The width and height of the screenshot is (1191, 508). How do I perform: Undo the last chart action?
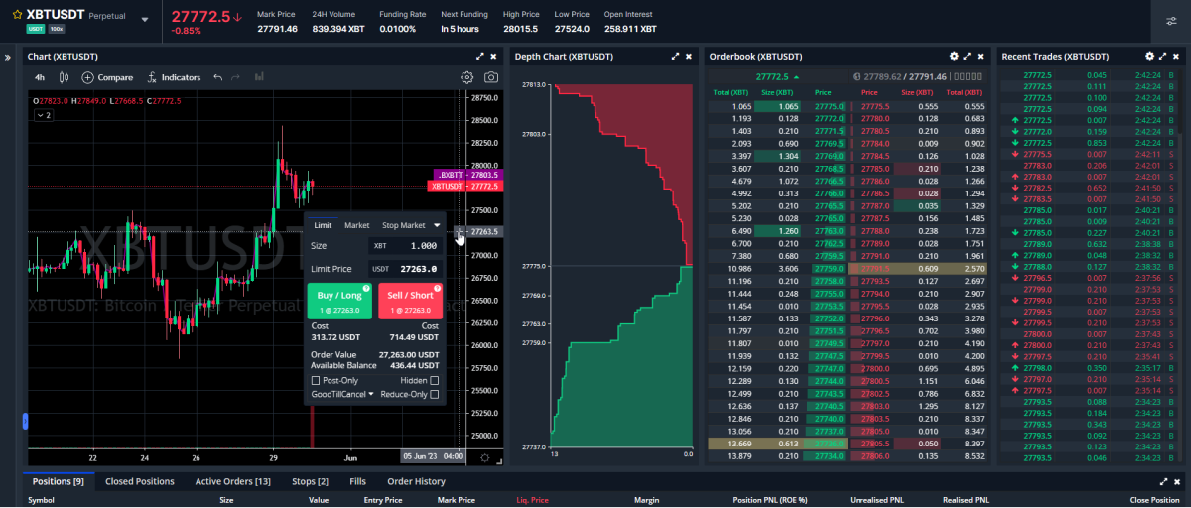coord(218,77)
